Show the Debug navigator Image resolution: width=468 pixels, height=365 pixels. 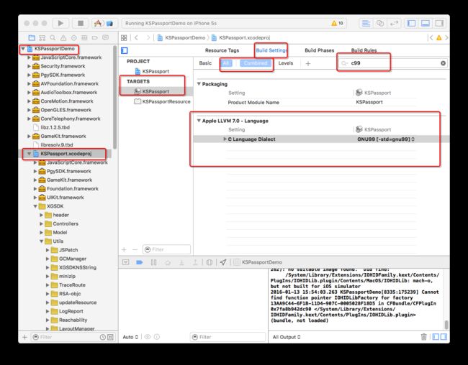click(x=84, y=38)
